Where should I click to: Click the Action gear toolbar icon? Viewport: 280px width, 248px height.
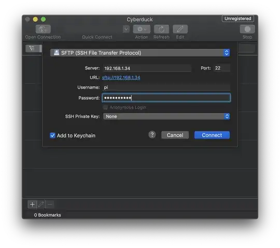[x=142, y=29]
